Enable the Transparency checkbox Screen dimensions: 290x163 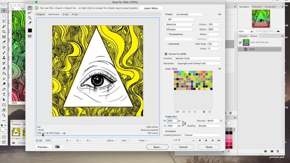click(166, 34)
